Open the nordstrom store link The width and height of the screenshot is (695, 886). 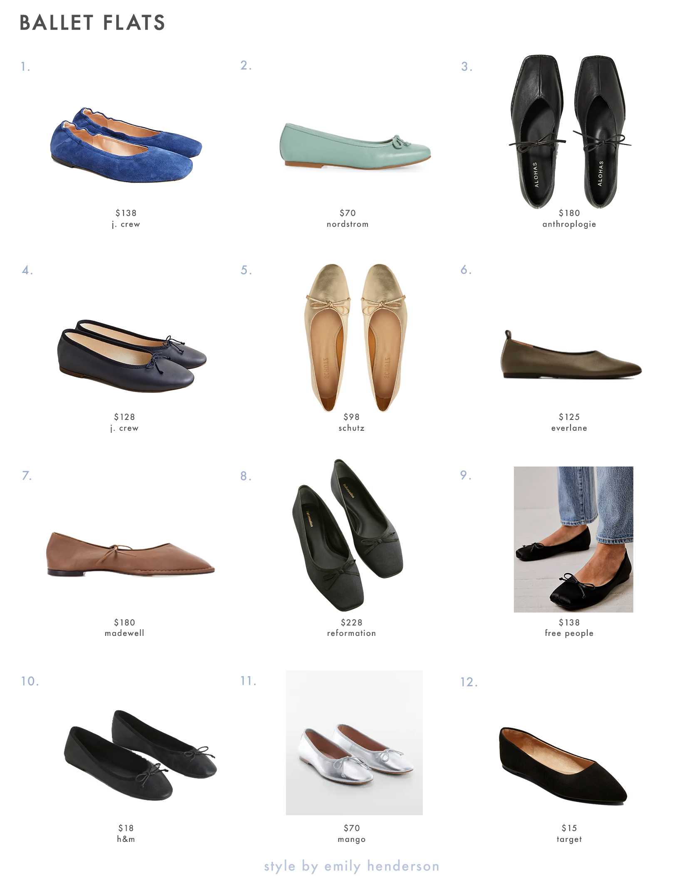pos(347,224)
